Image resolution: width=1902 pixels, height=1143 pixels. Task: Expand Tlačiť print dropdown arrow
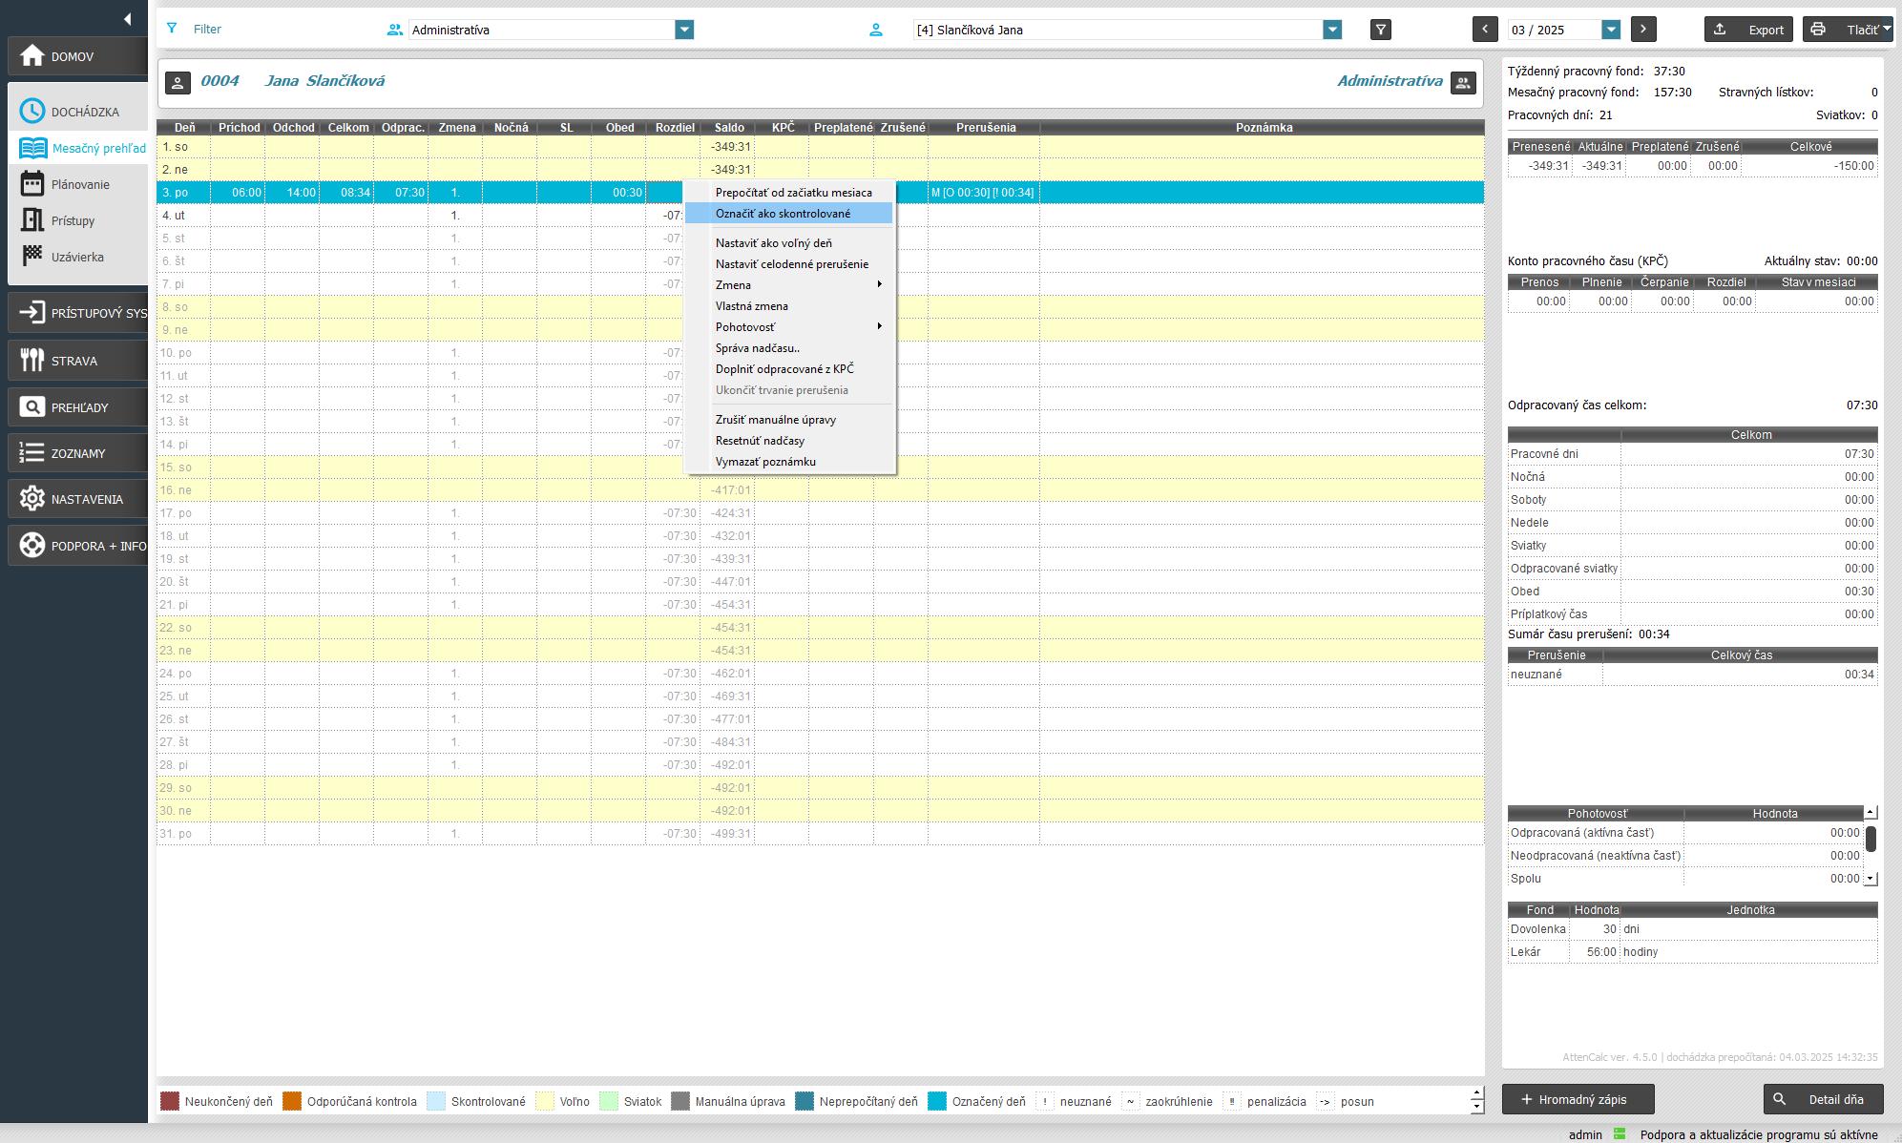coord(1887,30)
